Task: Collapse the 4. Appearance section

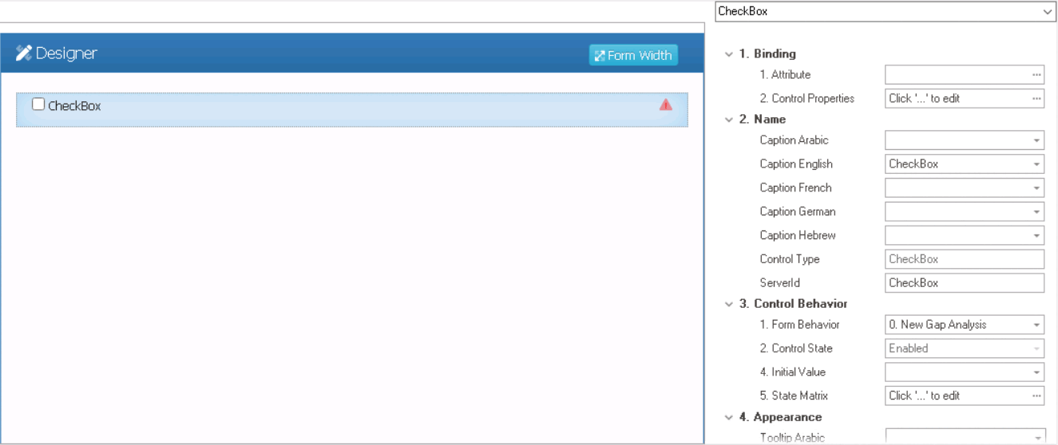Action: click(x=728, y=417)
